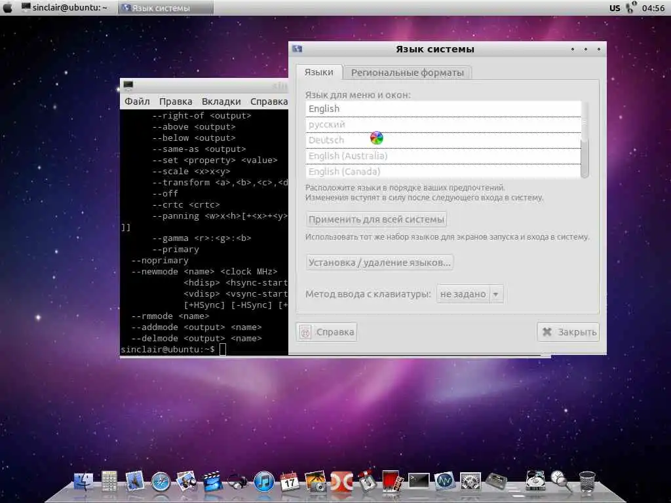Click the Apple logo menu
The image size is (671, 503).
click(x=8, y=8)
